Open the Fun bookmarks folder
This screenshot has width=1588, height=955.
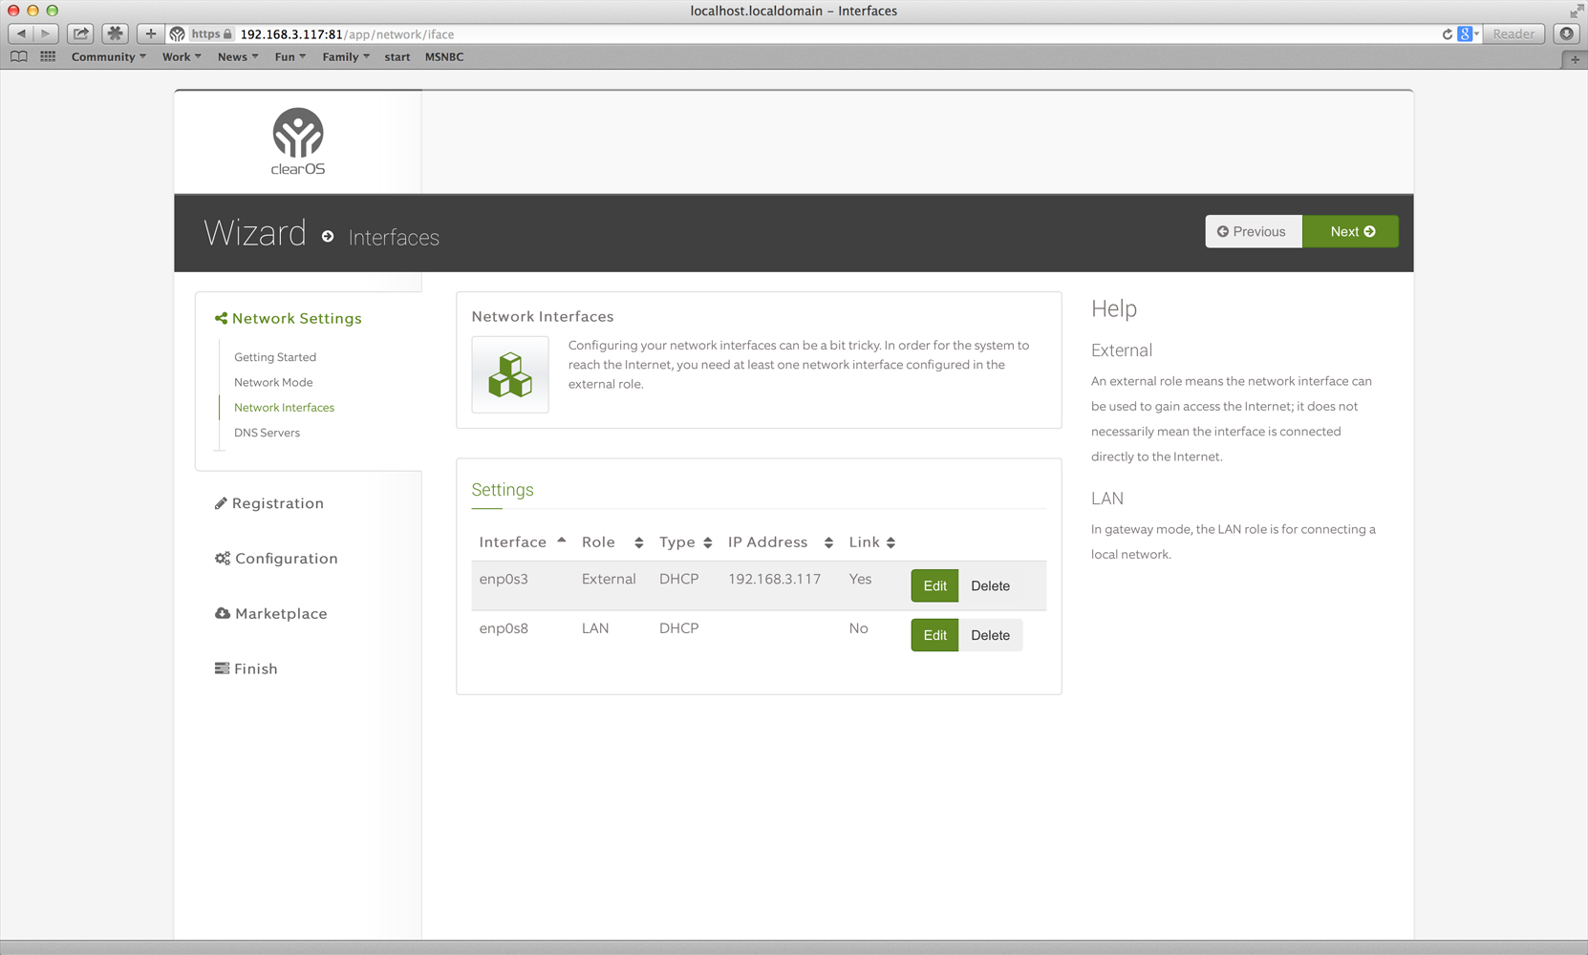pos(290,56)
